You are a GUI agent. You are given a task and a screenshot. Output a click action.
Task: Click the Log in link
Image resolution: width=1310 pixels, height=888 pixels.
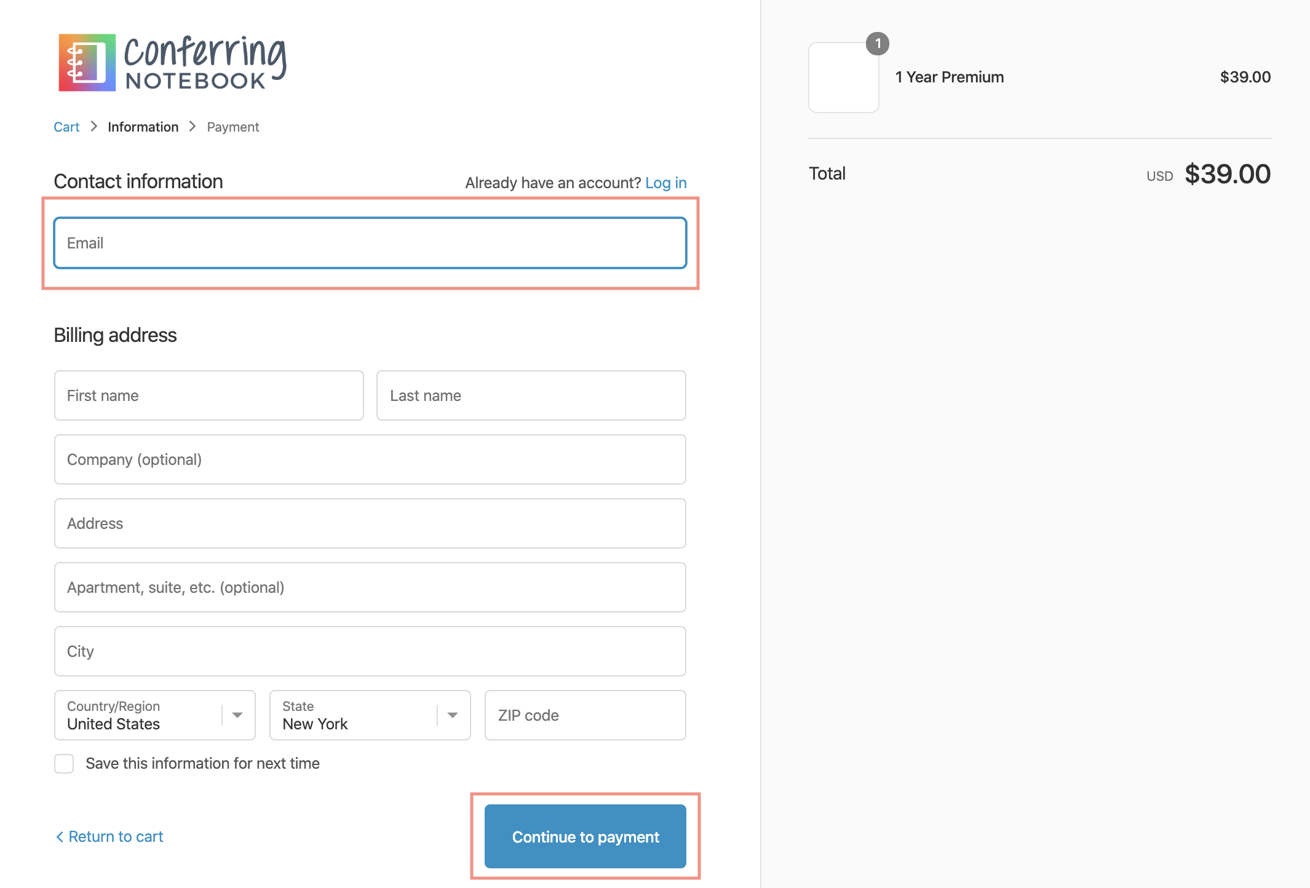coord(666,181)
